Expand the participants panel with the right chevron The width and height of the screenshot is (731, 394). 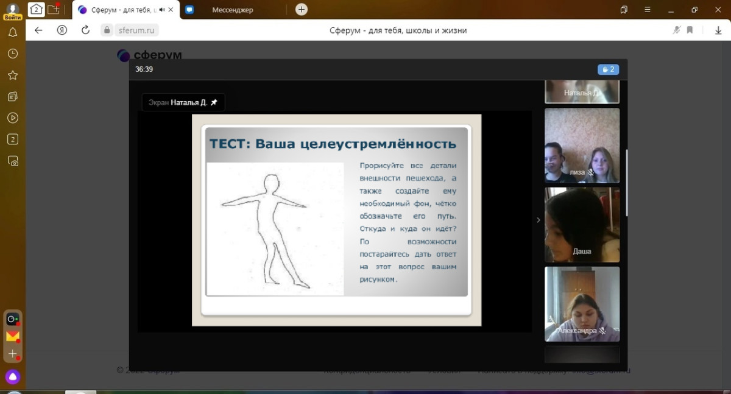538,220
